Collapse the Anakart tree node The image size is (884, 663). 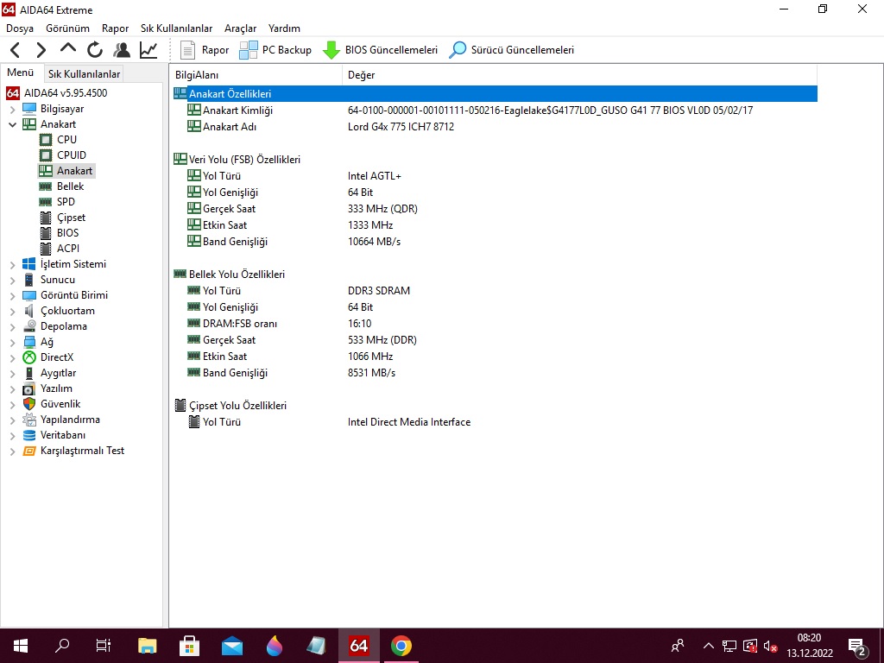click(x=12, y=124)
